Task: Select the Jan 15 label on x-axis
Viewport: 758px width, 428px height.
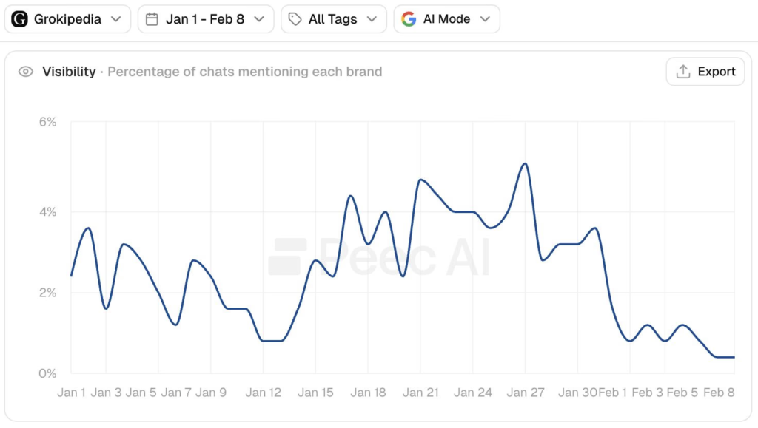Action: tap(316, 393)
